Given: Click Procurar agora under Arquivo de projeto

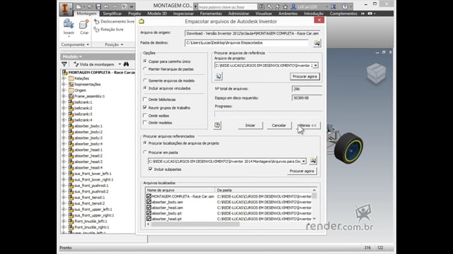Looking at the screenshot, I should [x=305, y=76].
